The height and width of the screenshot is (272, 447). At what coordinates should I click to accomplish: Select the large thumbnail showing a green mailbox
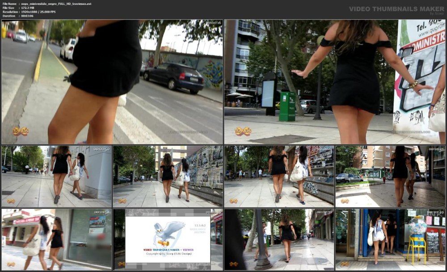pos(335,82)
